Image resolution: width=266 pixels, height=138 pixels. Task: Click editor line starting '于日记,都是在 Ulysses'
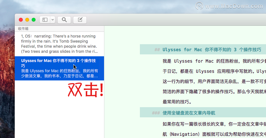[x=214, y=71]
